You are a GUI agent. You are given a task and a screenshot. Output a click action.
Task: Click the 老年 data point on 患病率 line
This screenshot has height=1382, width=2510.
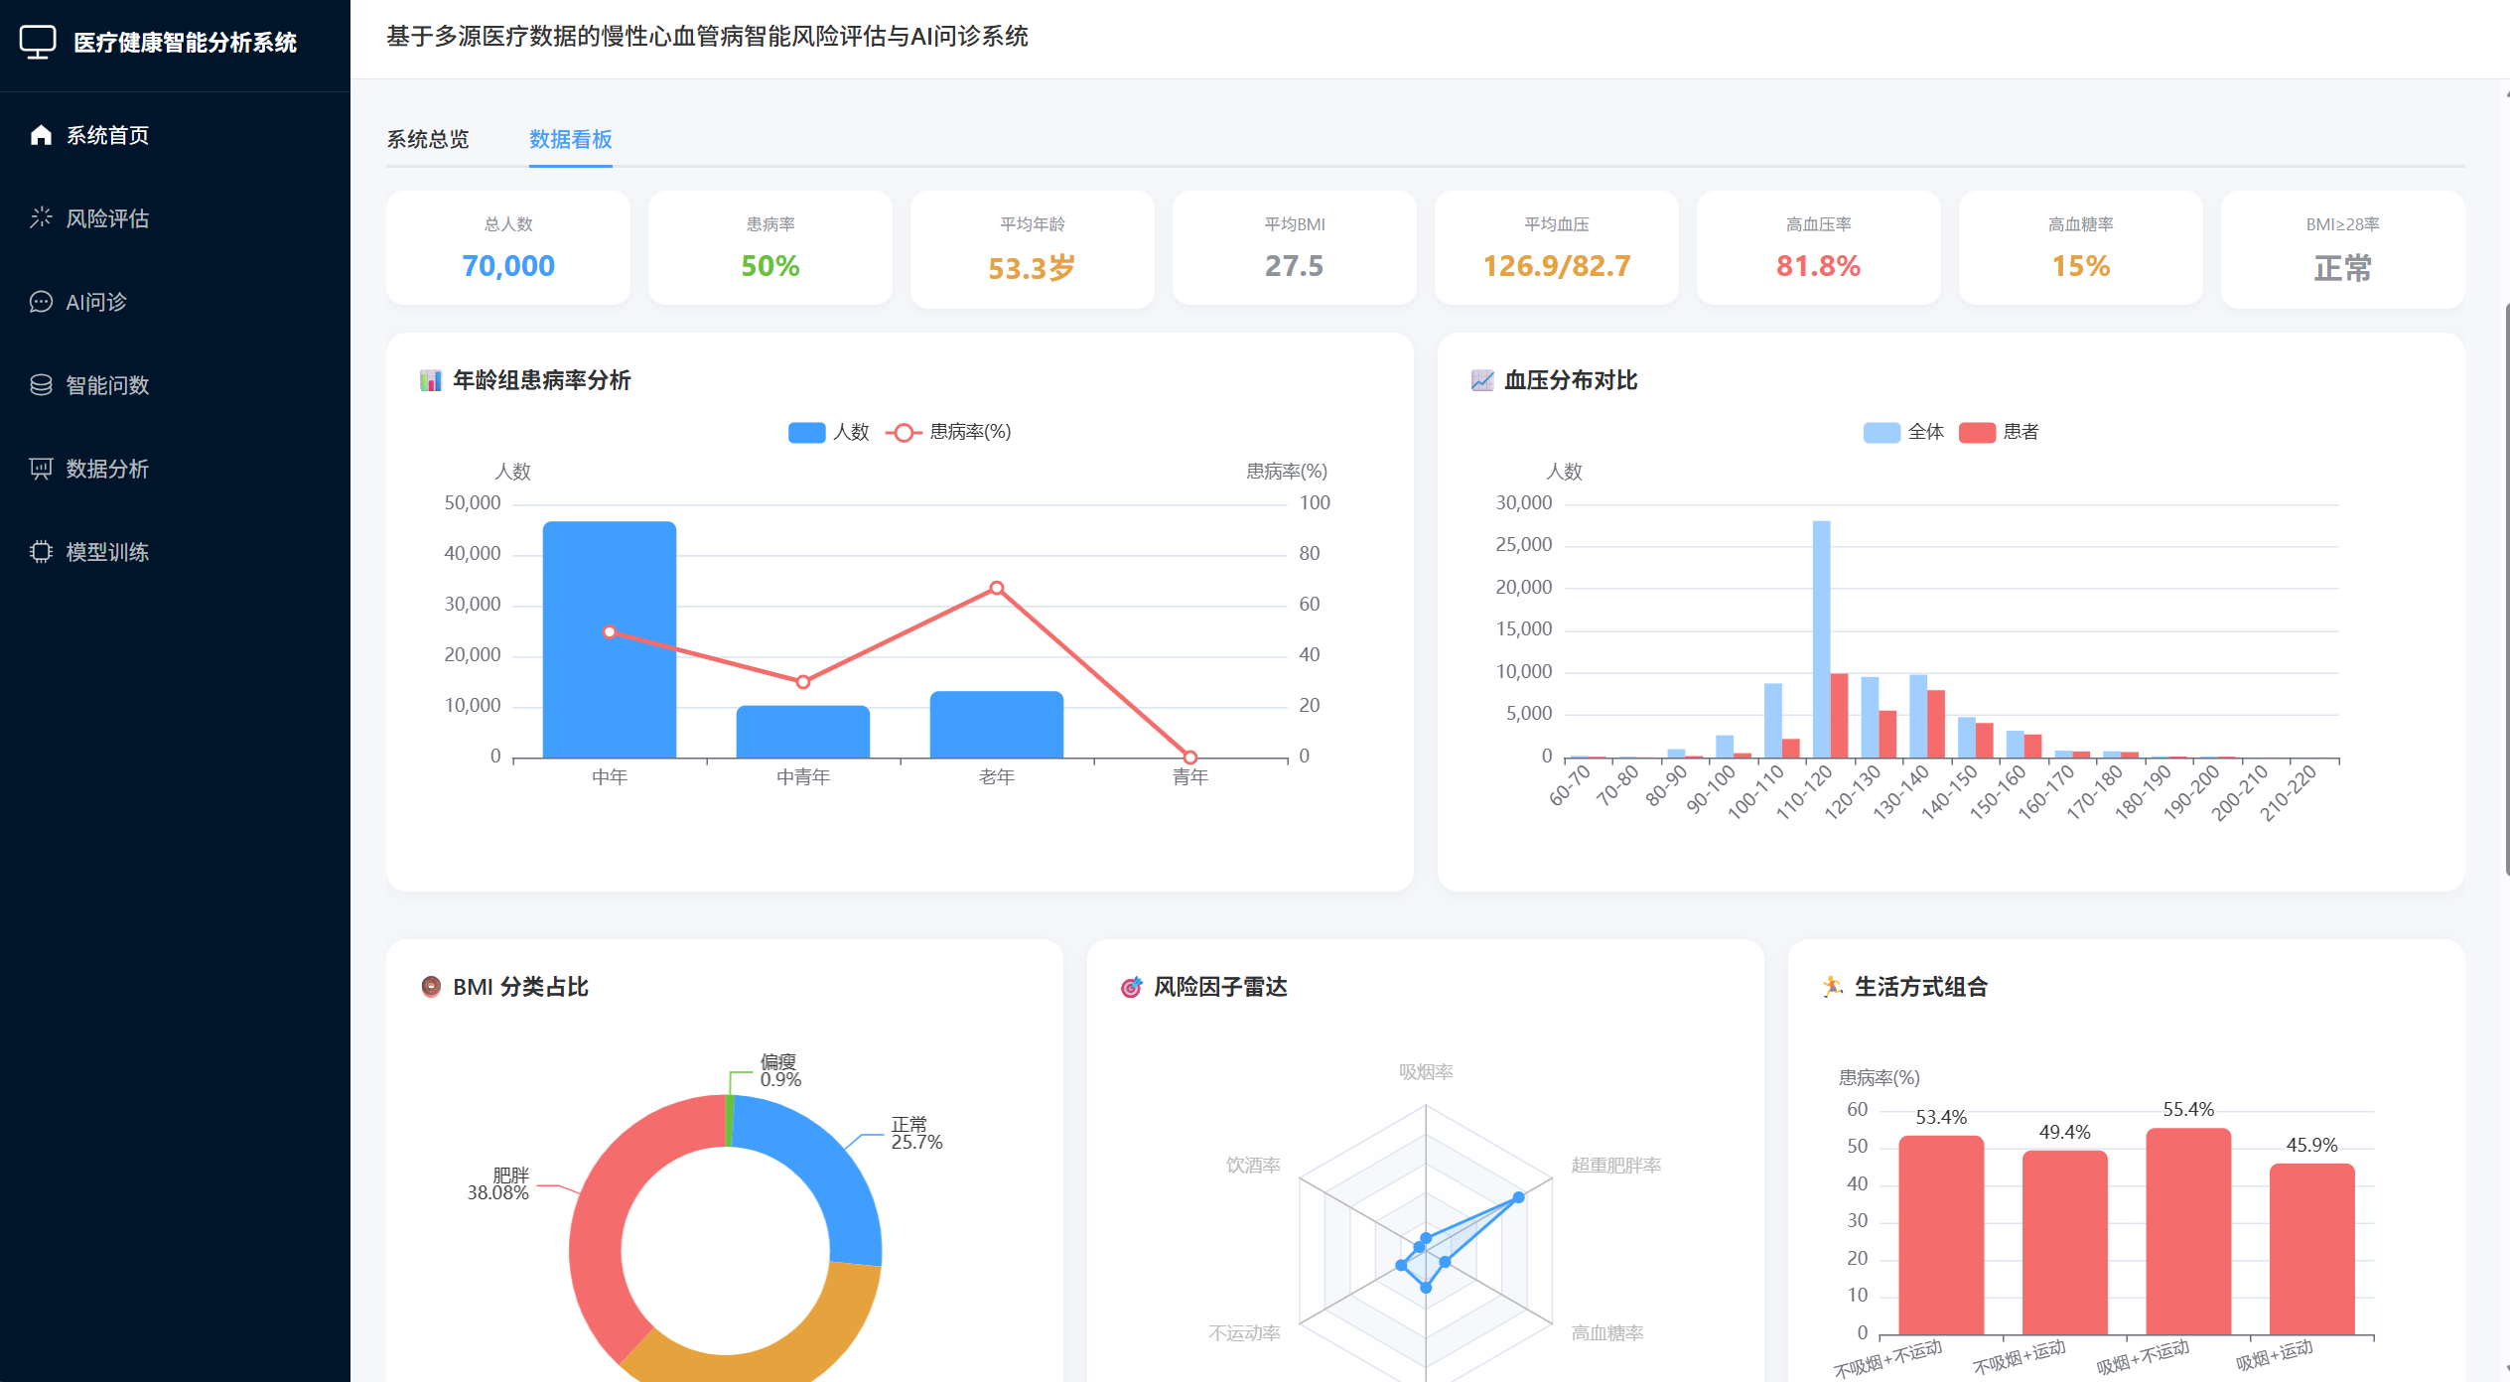[x=997, y=588]
